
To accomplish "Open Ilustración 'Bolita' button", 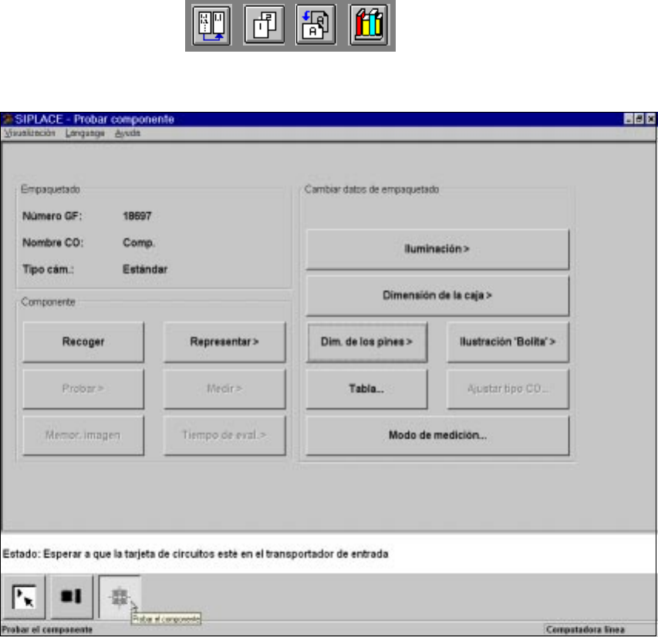I will 508,342.
